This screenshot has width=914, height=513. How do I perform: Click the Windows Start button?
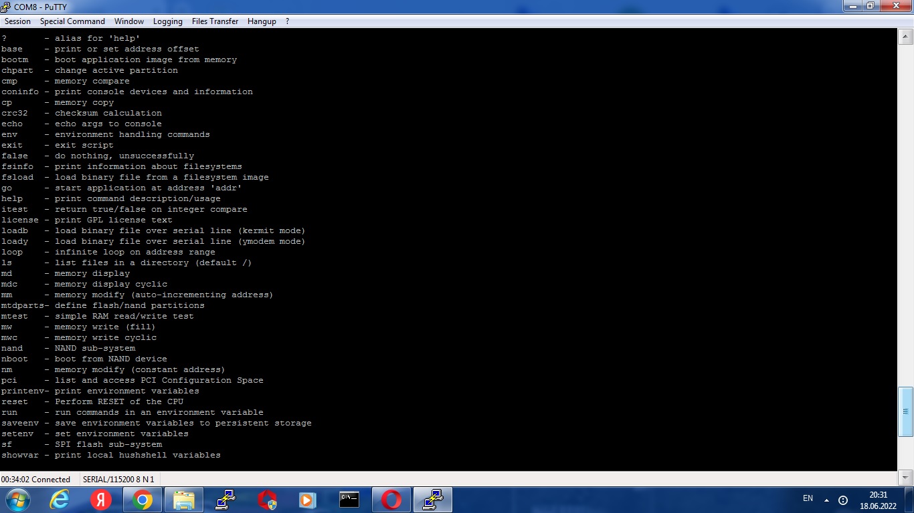(17, 500)
